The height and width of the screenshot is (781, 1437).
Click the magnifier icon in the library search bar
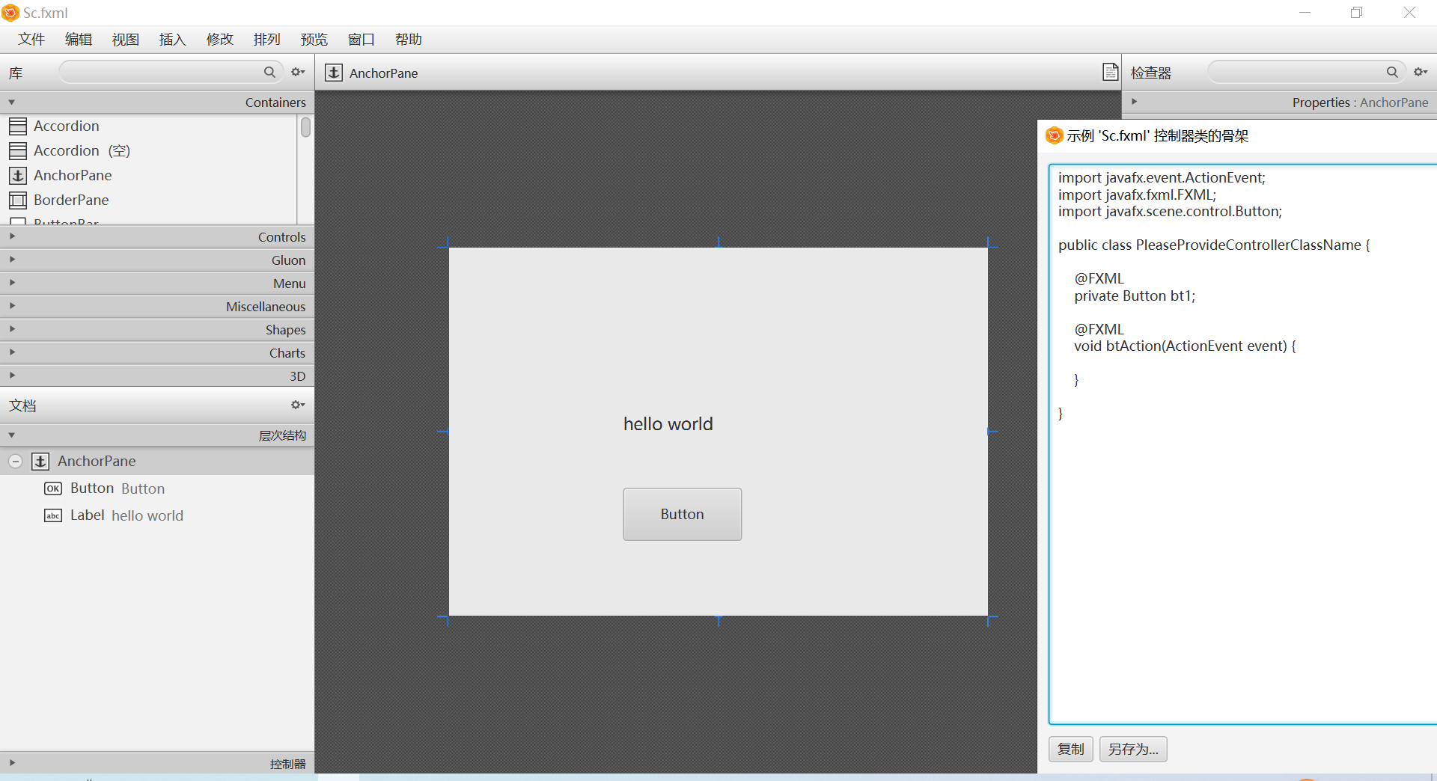(270, 72)
